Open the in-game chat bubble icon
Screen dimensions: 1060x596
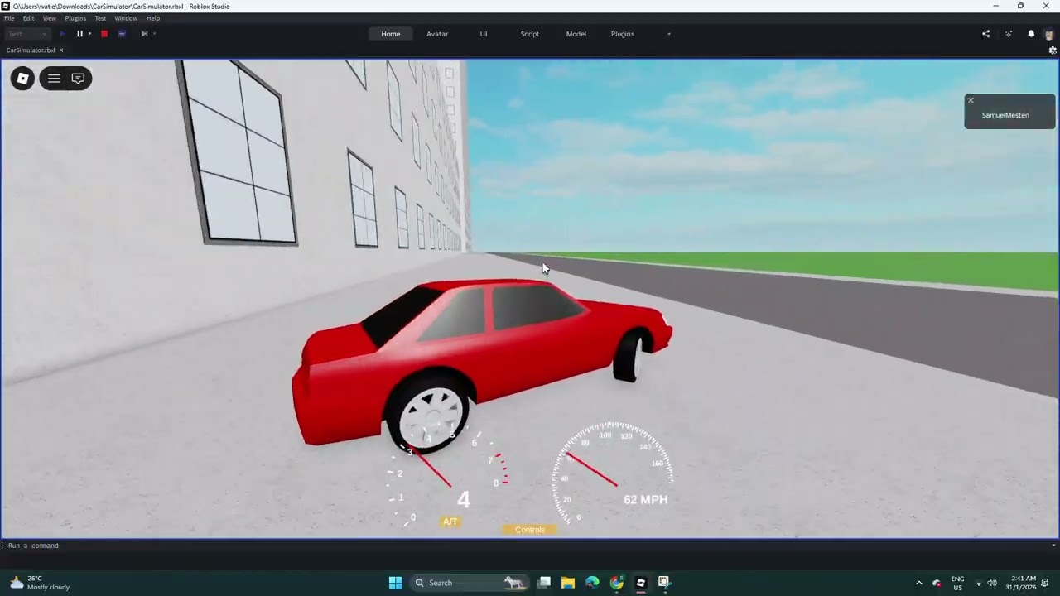(78, 79)
